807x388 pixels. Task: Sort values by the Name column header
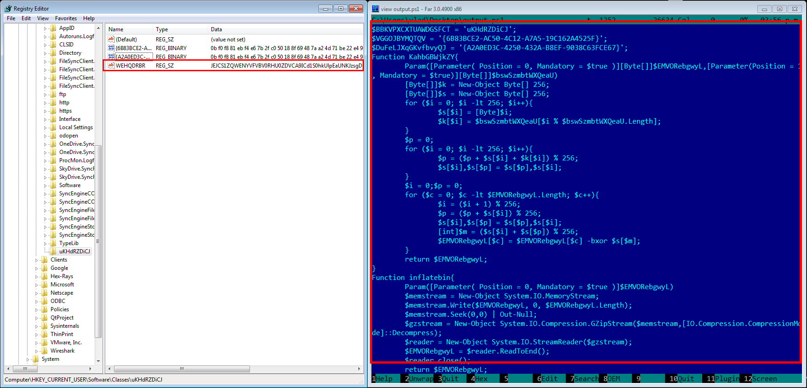pyautogui.click(x=129, y=29)
